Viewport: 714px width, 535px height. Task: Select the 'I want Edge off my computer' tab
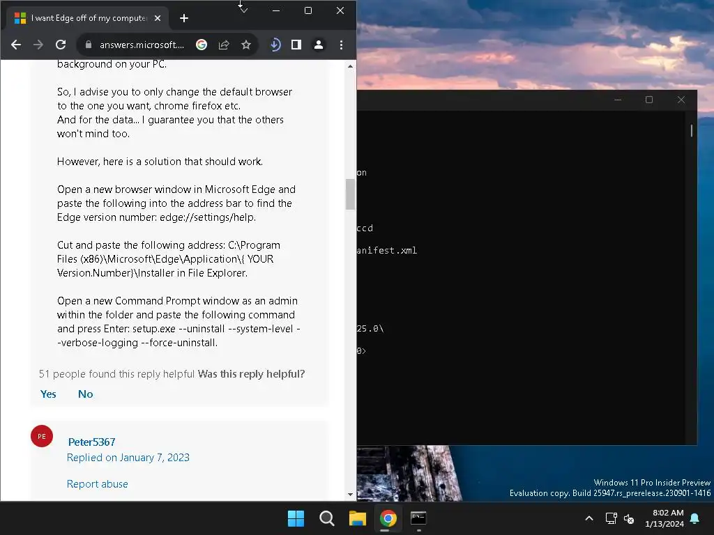tap(89, 18)
